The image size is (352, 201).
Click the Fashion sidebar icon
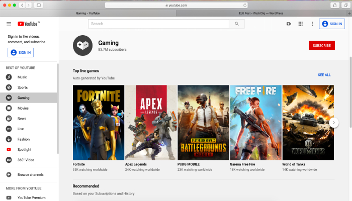click(x=9, y=139)
